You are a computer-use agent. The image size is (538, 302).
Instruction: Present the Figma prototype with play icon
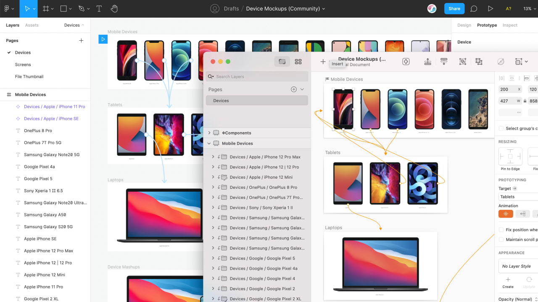[x=491, y=8]
